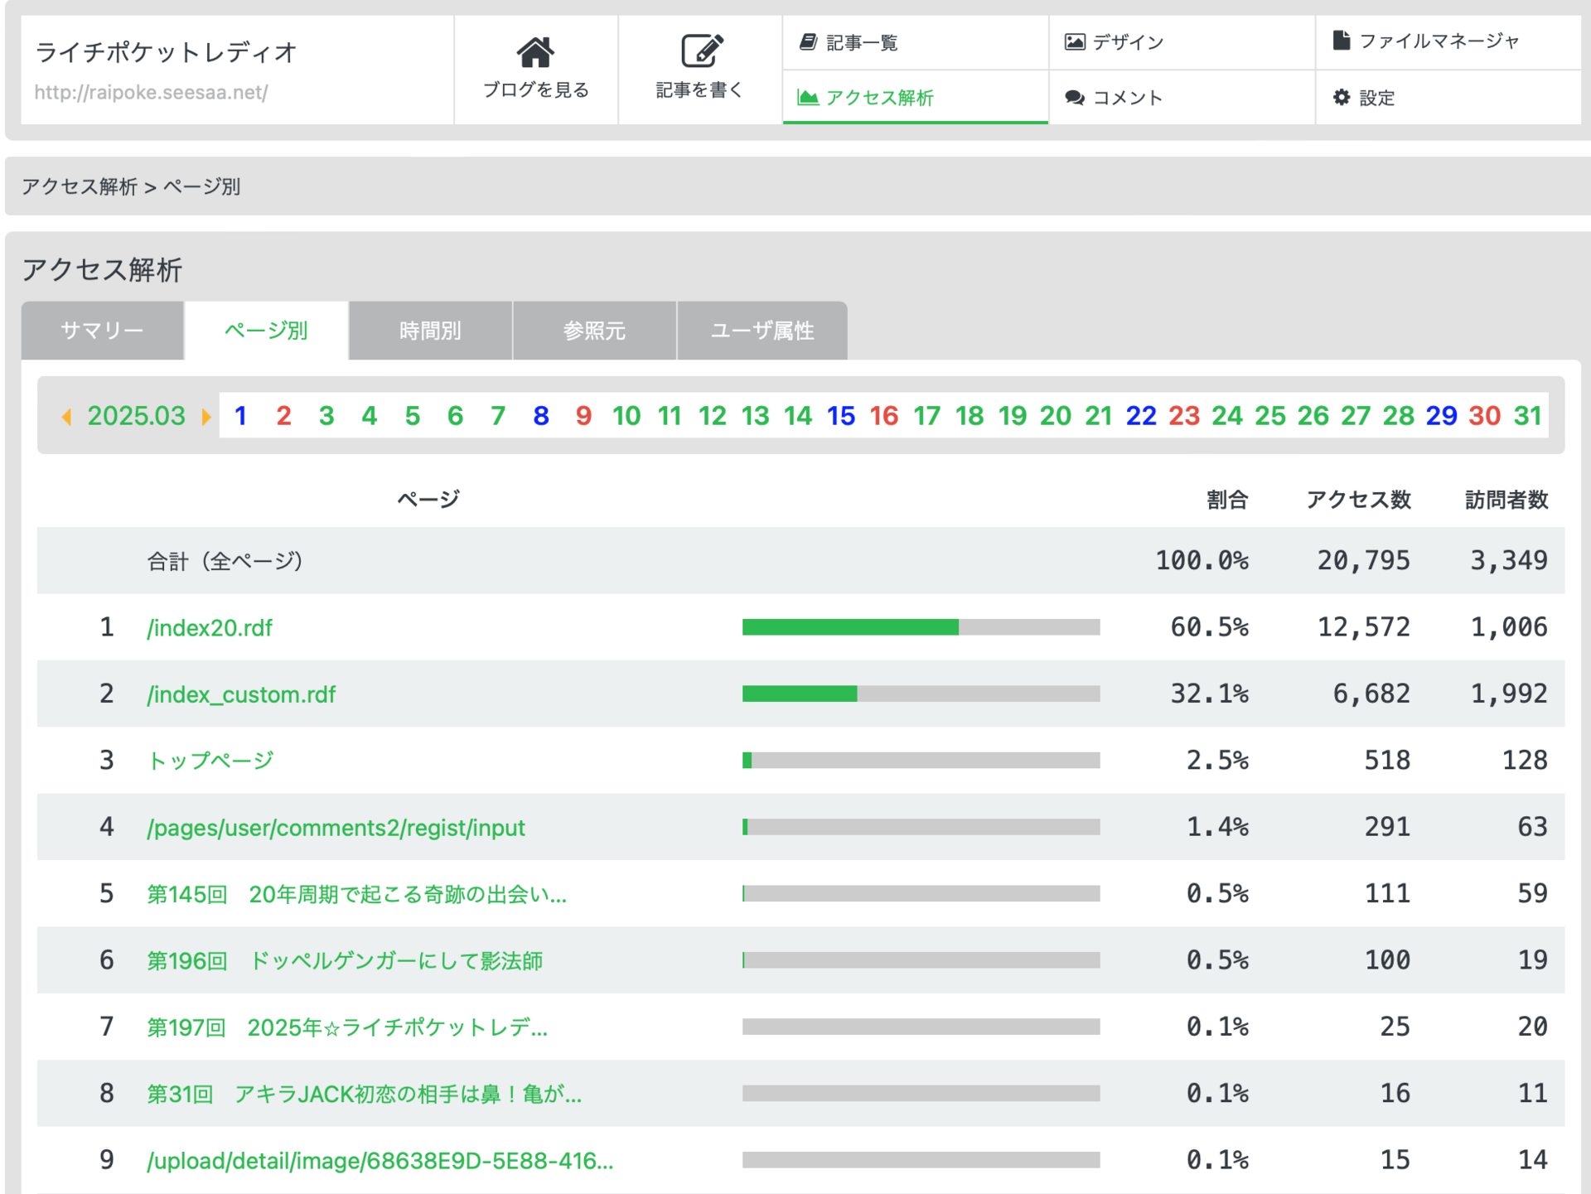Click the ライチポケットレディオ blog title
Image resolution: width=1591 pixels, height=1194 pixels.
(x=166, y=52)
